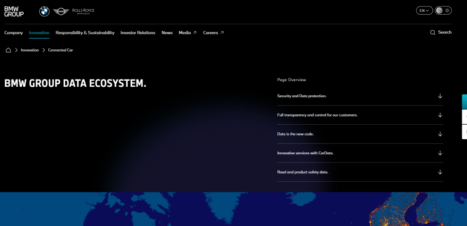Click the external arrow icon next to Media
This screenshot has width=467, height=226.
(195, 33)
